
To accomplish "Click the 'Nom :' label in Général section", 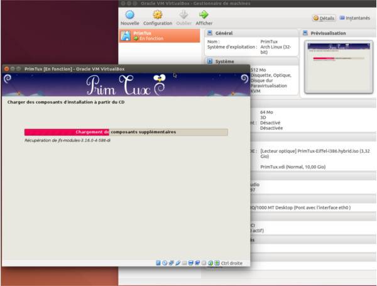I will [x=214, y=41].
